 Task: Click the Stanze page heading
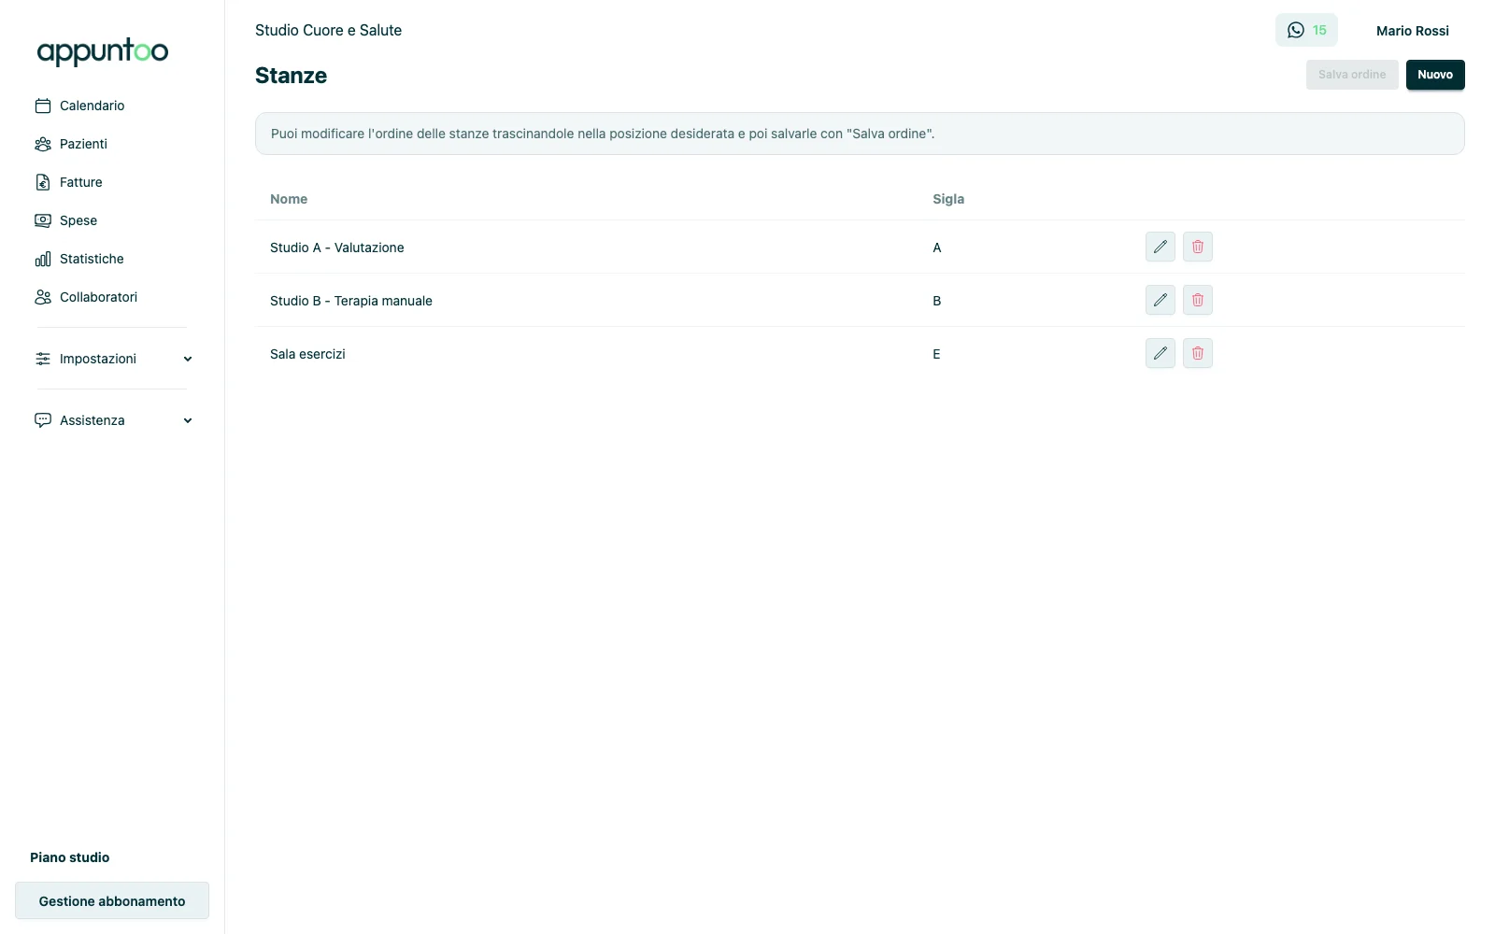[x=291, y=76]
